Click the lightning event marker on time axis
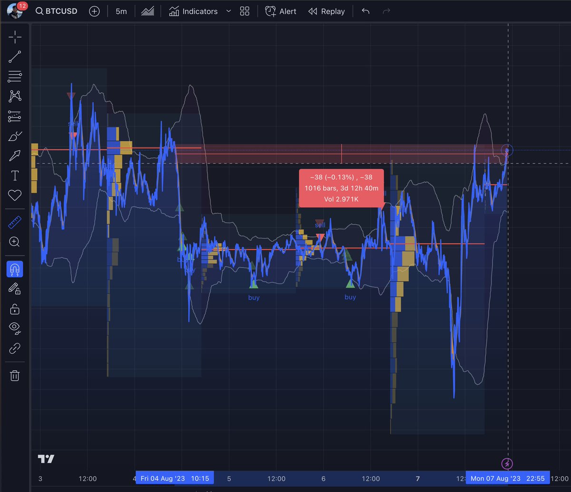 (x=507, y=463)
